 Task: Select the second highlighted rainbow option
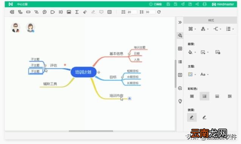(x=204, y=96)
